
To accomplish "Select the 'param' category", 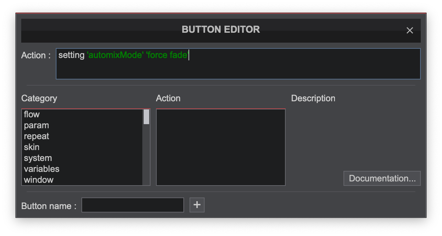I will pyautogui.click(x=82, y=125).
